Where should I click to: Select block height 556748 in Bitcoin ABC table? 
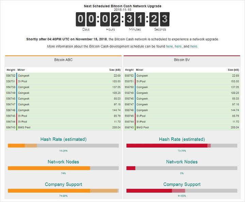(x=11, y=99)
